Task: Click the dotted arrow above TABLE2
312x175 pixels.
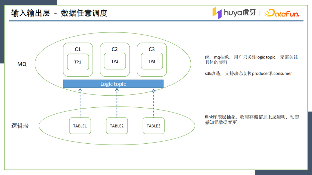Action: coord(117,103)
